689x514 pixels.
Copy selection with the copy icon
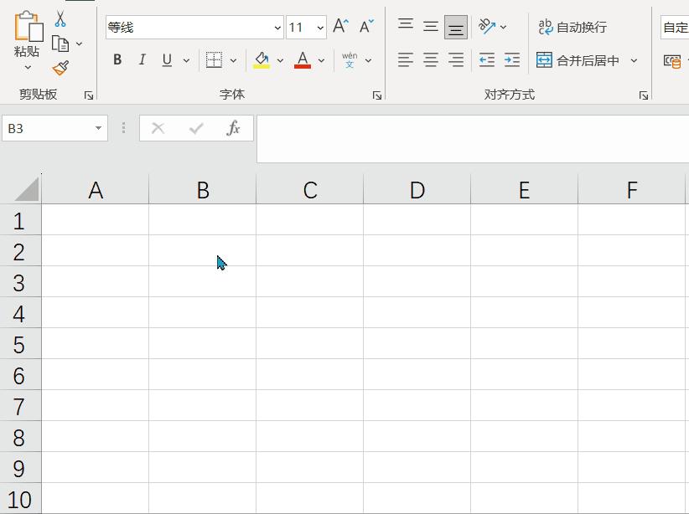coord(60,44)
